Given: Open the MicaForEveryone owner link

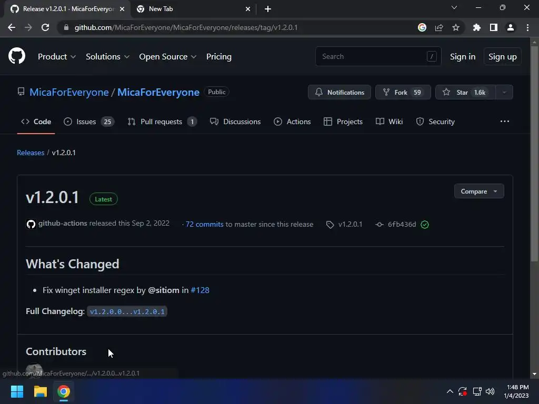Looking at the screenshot, I should (x=69, y=92).
